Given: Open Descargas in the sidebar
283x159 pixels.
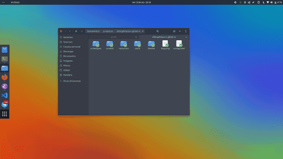Looking at the screenshot, I should 73,51.
